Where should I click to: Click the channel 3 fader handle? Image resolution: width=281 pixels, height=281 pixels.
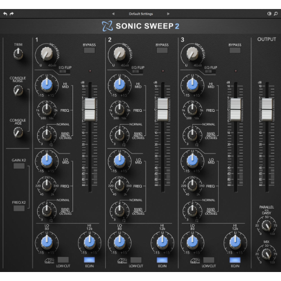coord(235,110)
